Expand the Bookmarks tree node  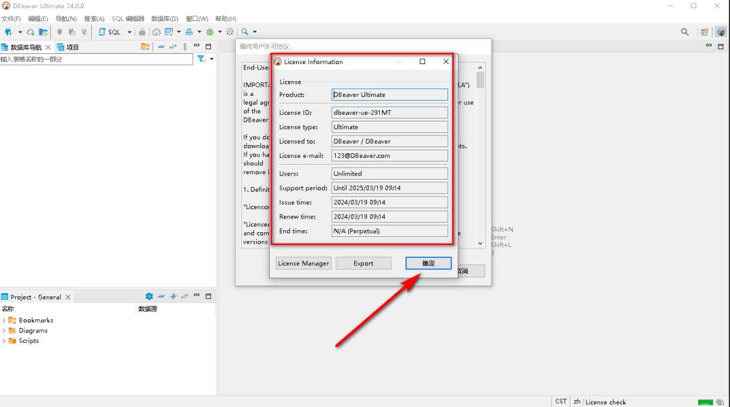pos(4,321)
